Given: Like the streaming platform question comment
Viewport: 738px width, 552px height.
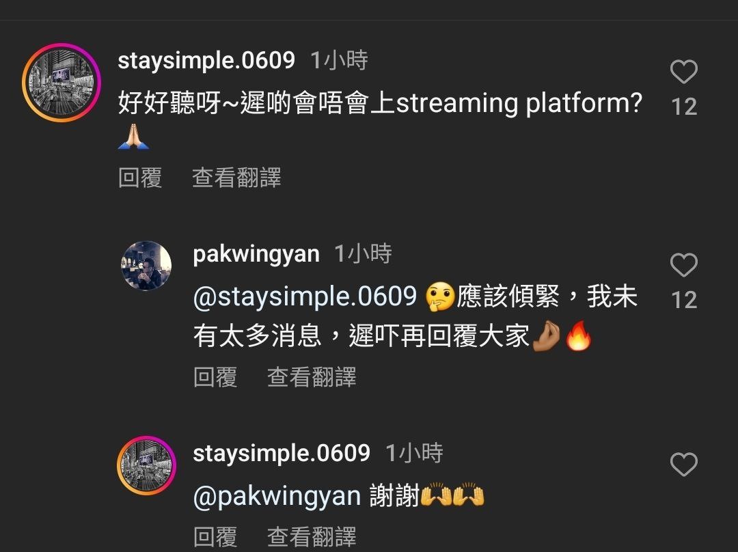Looking at the screenshot, I should click(x=683, y=72).
